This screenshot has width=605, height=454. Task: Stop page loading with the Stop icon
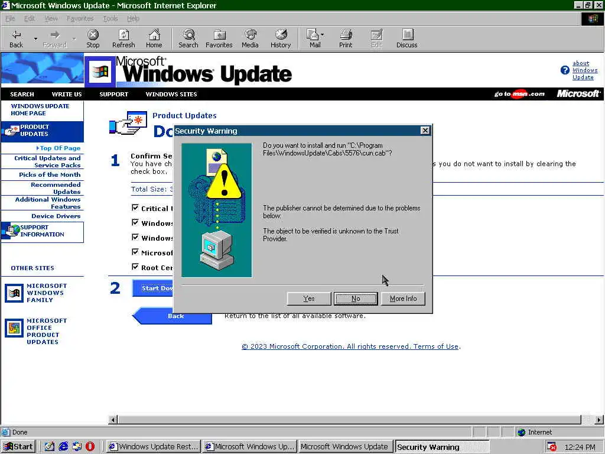point(93,38)
